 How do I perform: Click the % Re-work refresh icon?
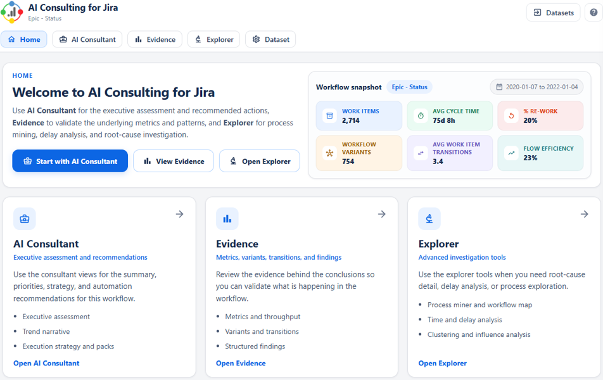click(512, 116)
